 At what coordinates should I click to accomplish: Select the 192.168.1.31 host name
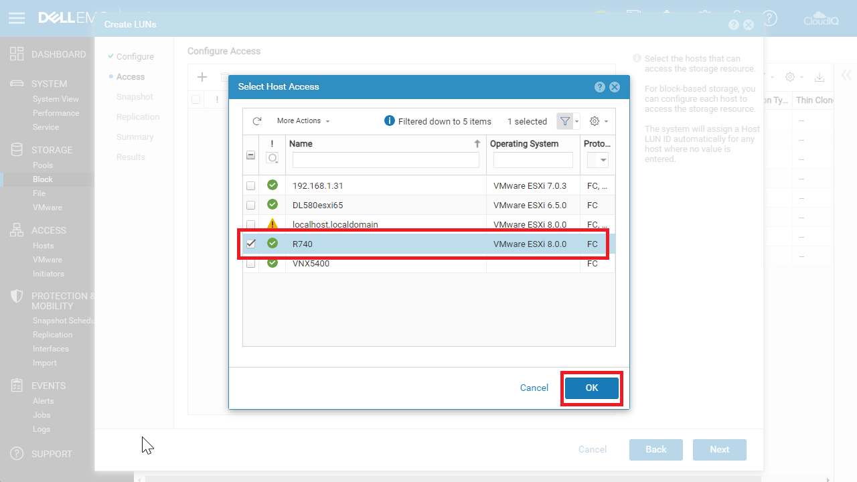point(318,186)
